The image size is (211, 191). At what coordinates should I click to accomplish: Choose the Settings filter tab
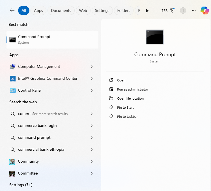pyautogui.click(x=102, y=11)
